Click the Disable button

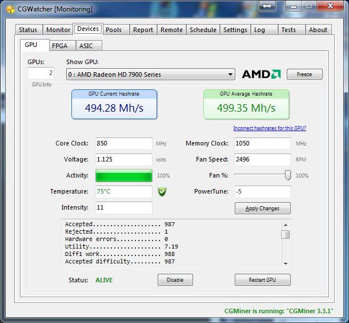175,280
